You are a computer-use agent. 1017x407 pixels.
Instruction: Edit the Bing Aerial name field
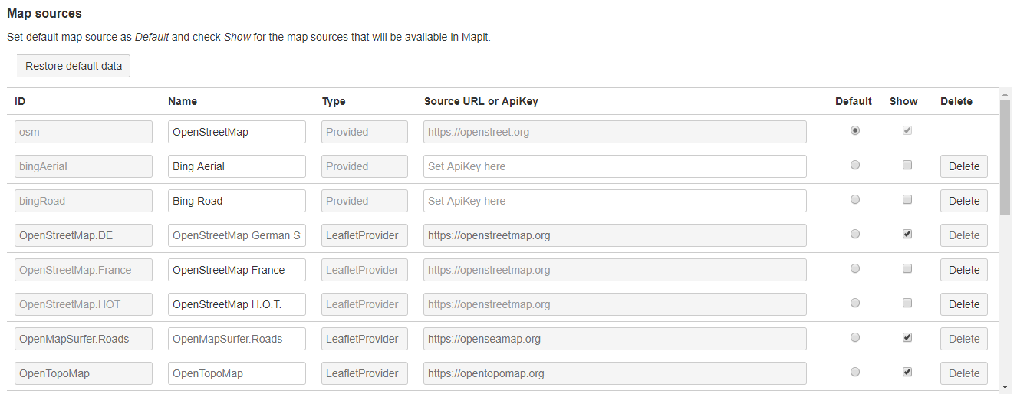(236, 166)
